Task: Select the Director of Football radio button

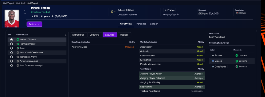Action: tap(11, 39)
